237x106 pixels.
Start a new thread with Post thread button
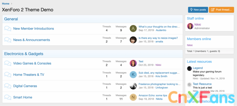coord(221,10)
